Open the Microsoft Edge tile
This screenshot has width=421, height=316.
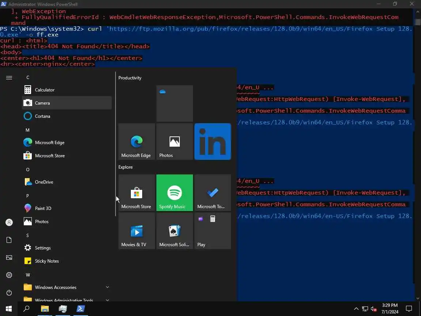click(x=137, y=142)
